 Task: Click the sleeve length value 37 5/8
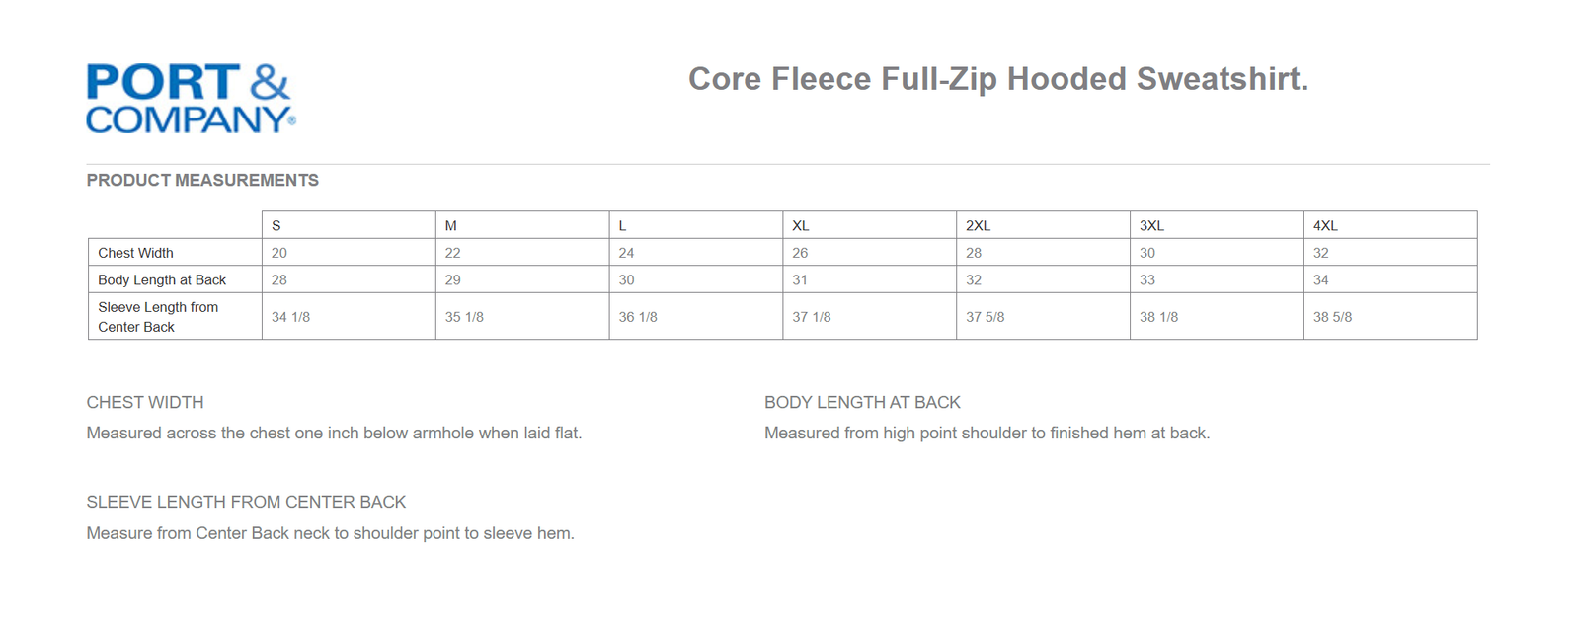coord(986,317)
